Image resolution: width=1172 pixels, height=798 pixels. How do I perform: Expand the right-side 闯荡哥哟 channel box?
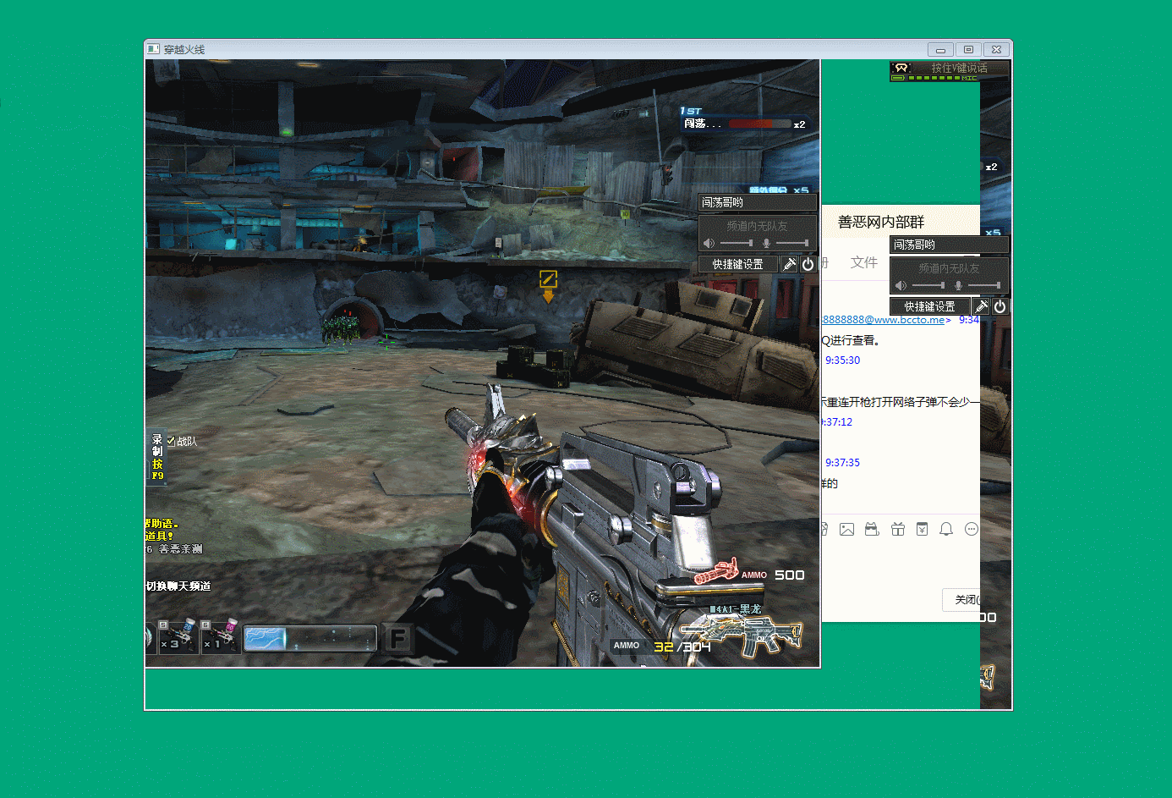click(949, 245)
